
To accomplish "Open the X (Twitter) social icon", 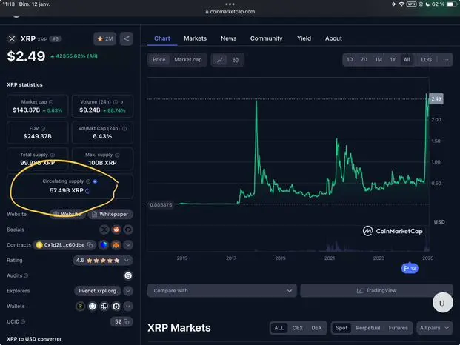I will (104, 230).
